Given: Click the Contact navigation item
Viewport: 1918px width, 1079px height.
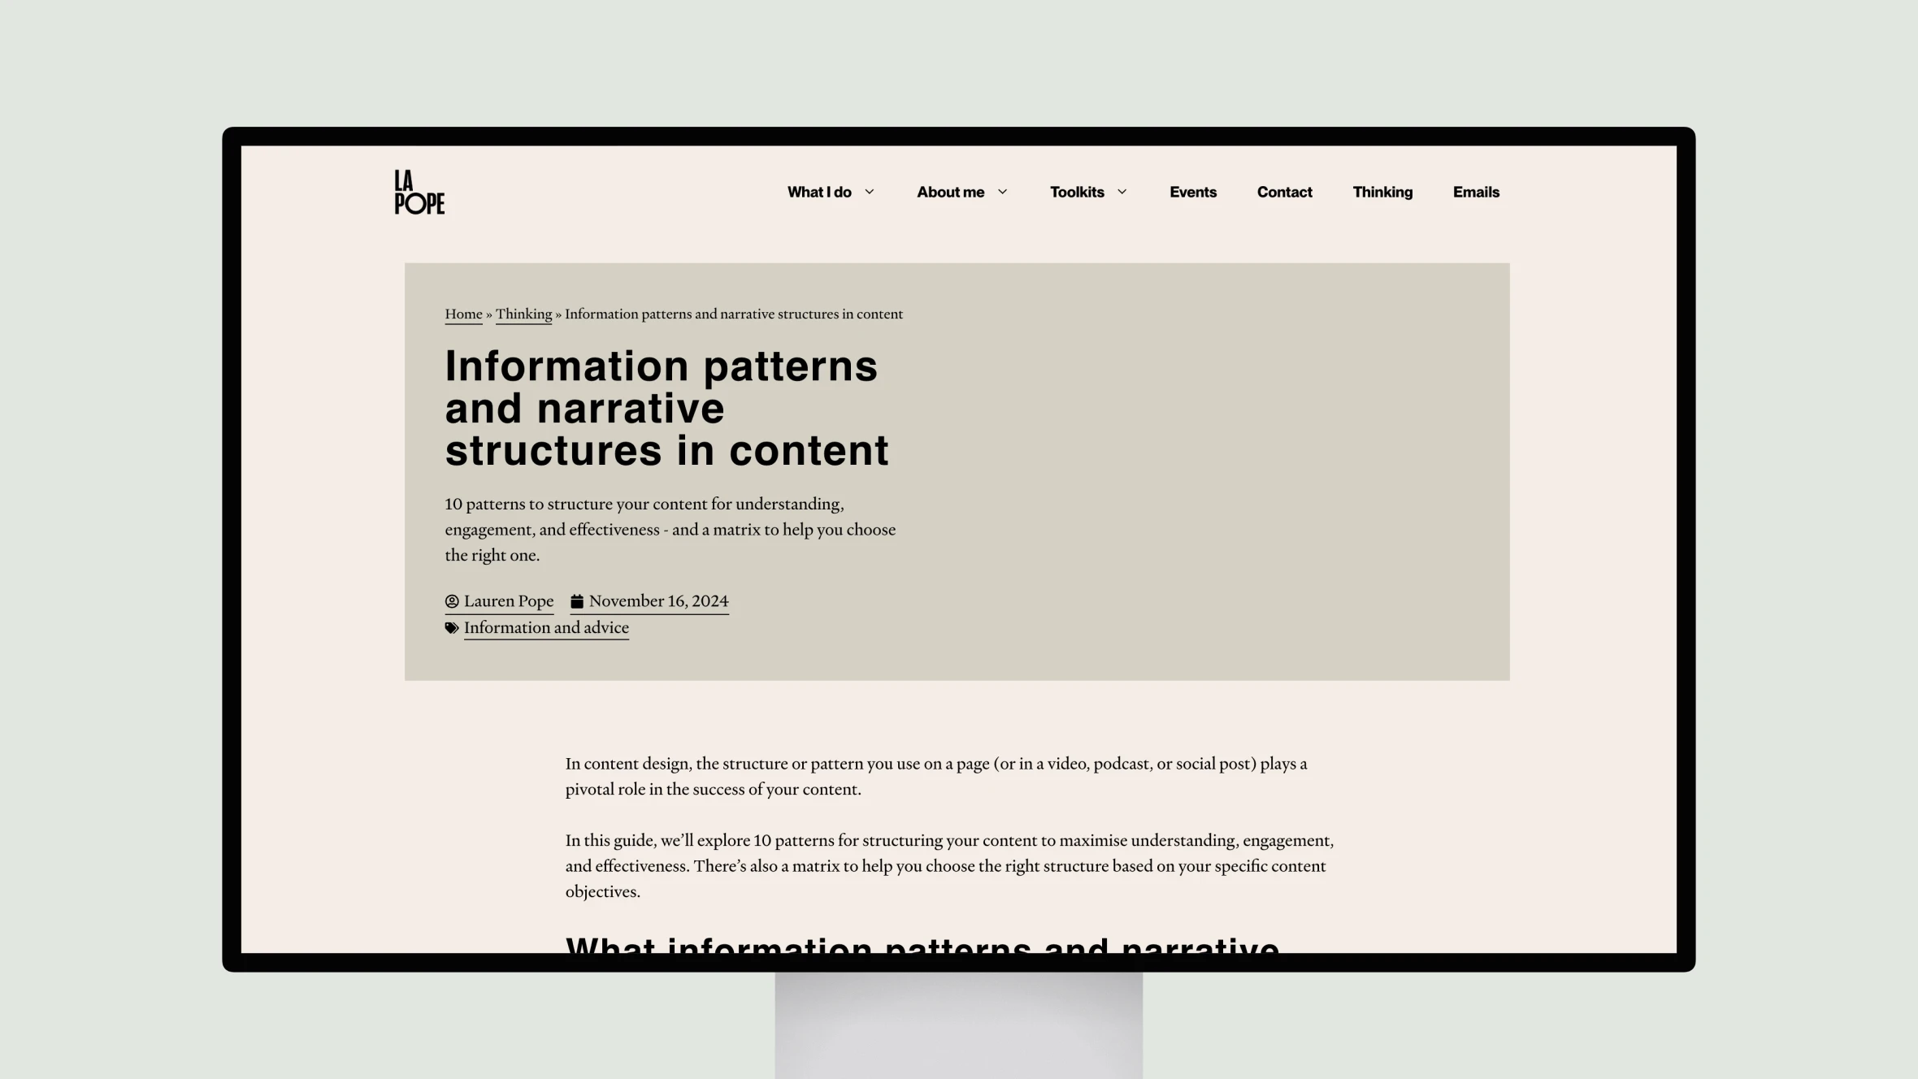Looking at the screenshot, I should coord(1284,193).
